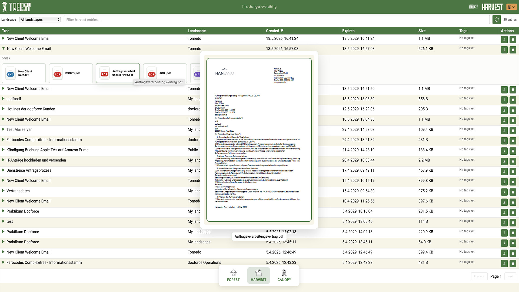Switch language to EN

click(x=471, y=7)
